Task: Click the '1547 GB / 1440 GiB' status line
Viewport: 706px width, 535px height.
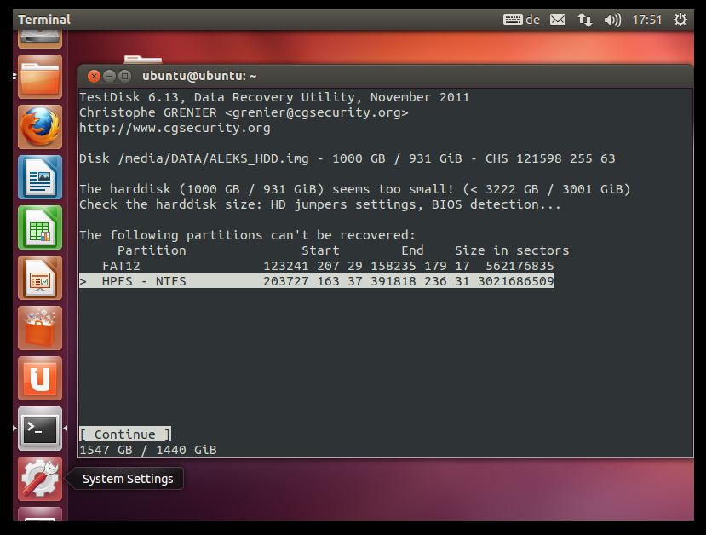Action: [x=148, y=450]
